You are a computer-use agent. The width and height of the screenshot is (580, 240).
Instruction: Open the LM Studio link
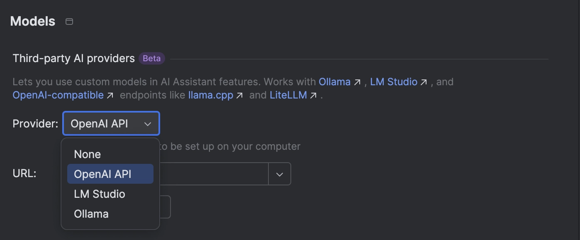(394, 82)
